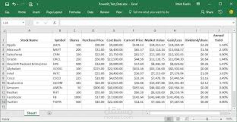
Task: Switch to Normal view icon in status bar
Action: pyautogui.click(x=169, y=119)
